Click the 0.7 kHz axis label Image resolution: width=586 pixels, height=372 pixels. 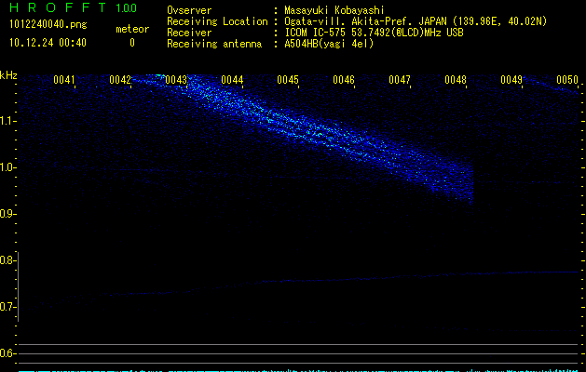pyautogui.click(x=7, y=307)
